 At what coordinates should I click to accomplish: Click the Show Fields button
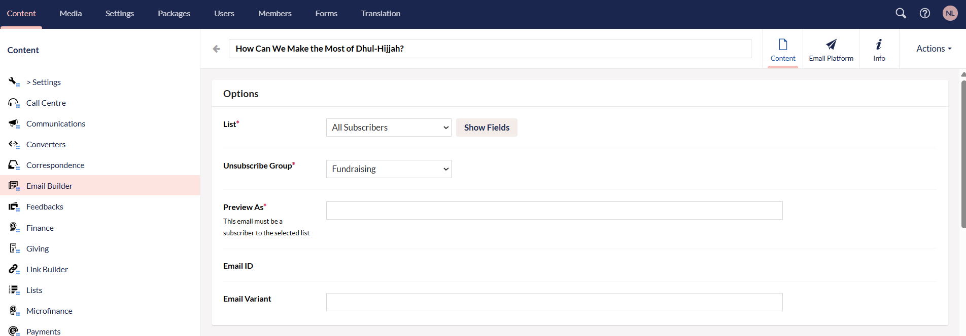point(487,128)
